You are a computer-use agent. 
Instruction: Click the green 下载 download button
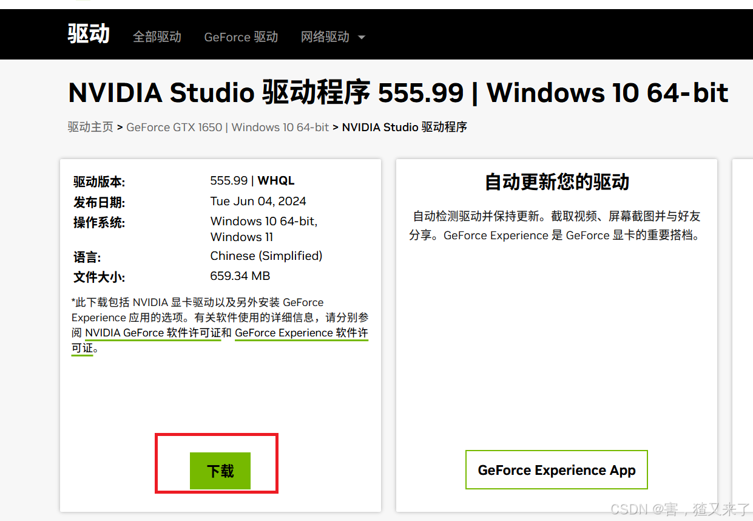[x=220, y=471]
